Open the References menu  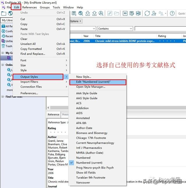(x=30, y=7)
